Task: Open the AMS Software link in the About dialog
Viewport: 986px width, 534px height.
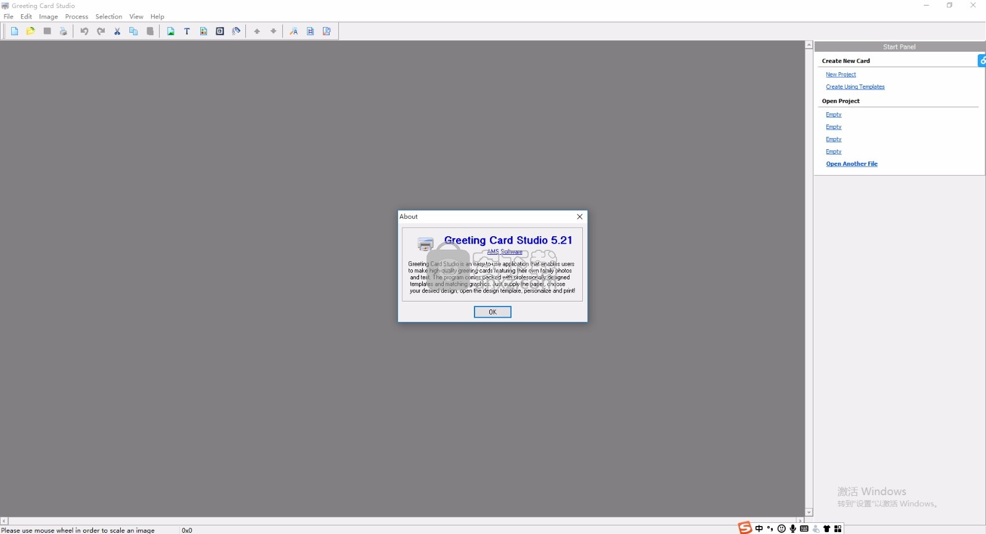Action: [505, 252]
